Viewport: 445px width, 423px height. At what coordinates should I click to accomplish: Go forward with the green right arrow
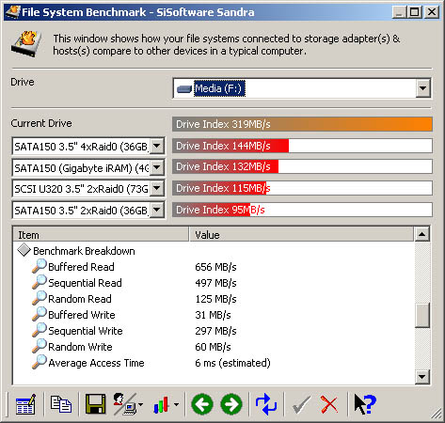pos(231,404)
